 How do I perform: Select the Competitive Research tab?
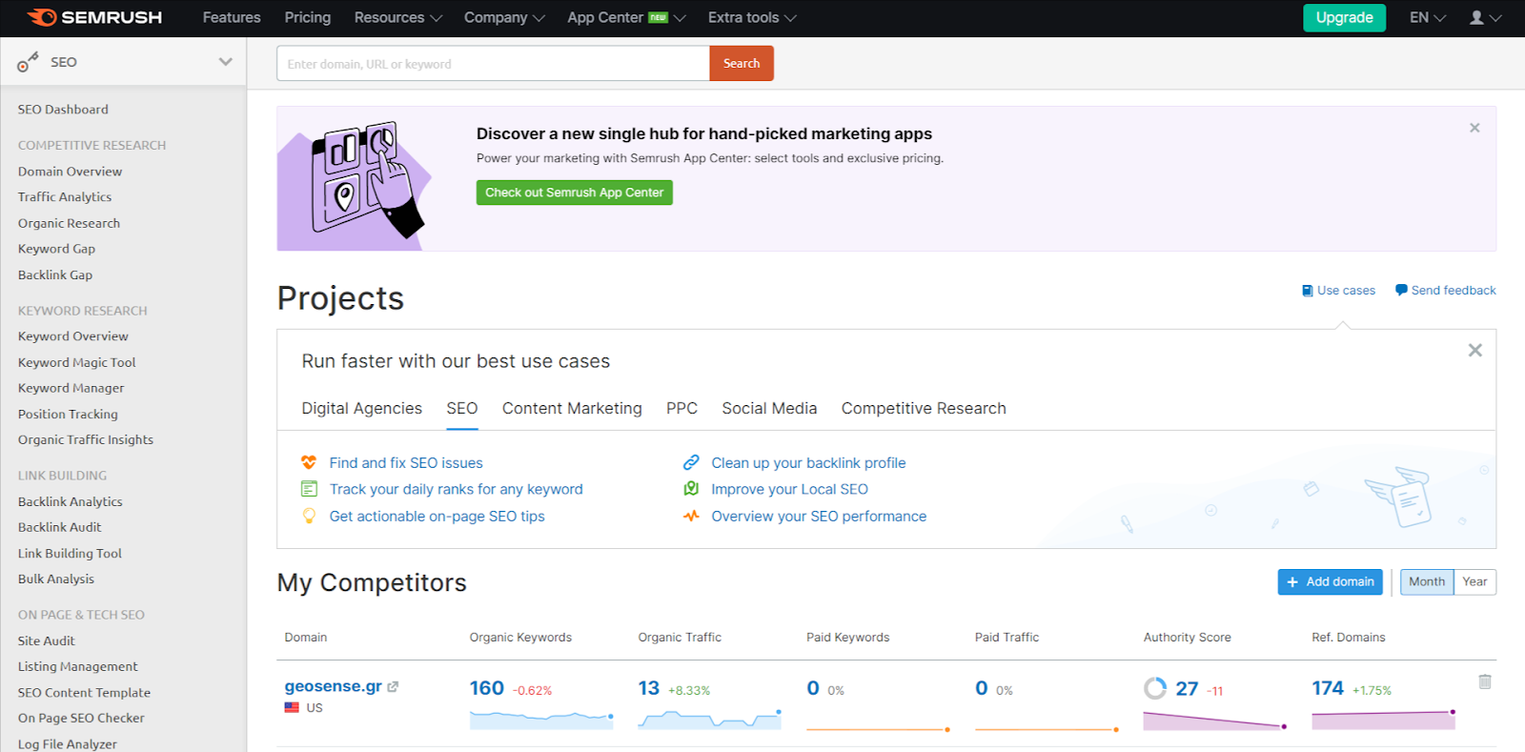coord(924,408)
